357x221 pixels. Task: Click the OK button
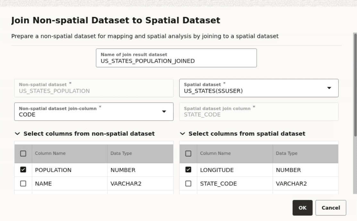[x=303, y=208]
